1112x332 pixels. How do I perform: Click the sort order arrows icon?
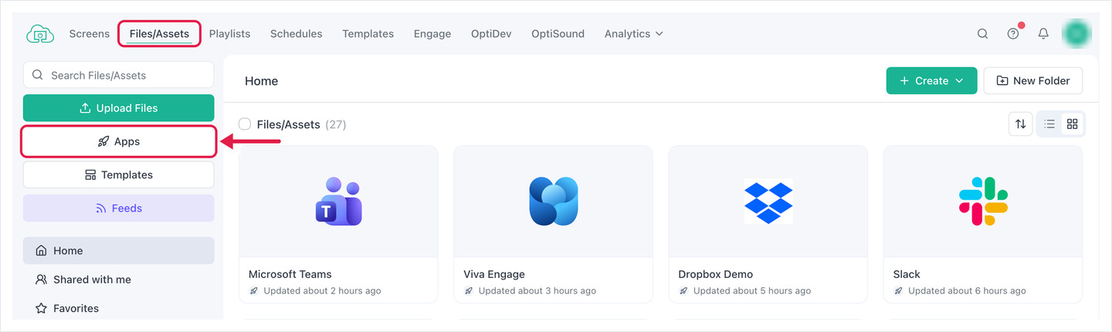tap(1021, 124)
